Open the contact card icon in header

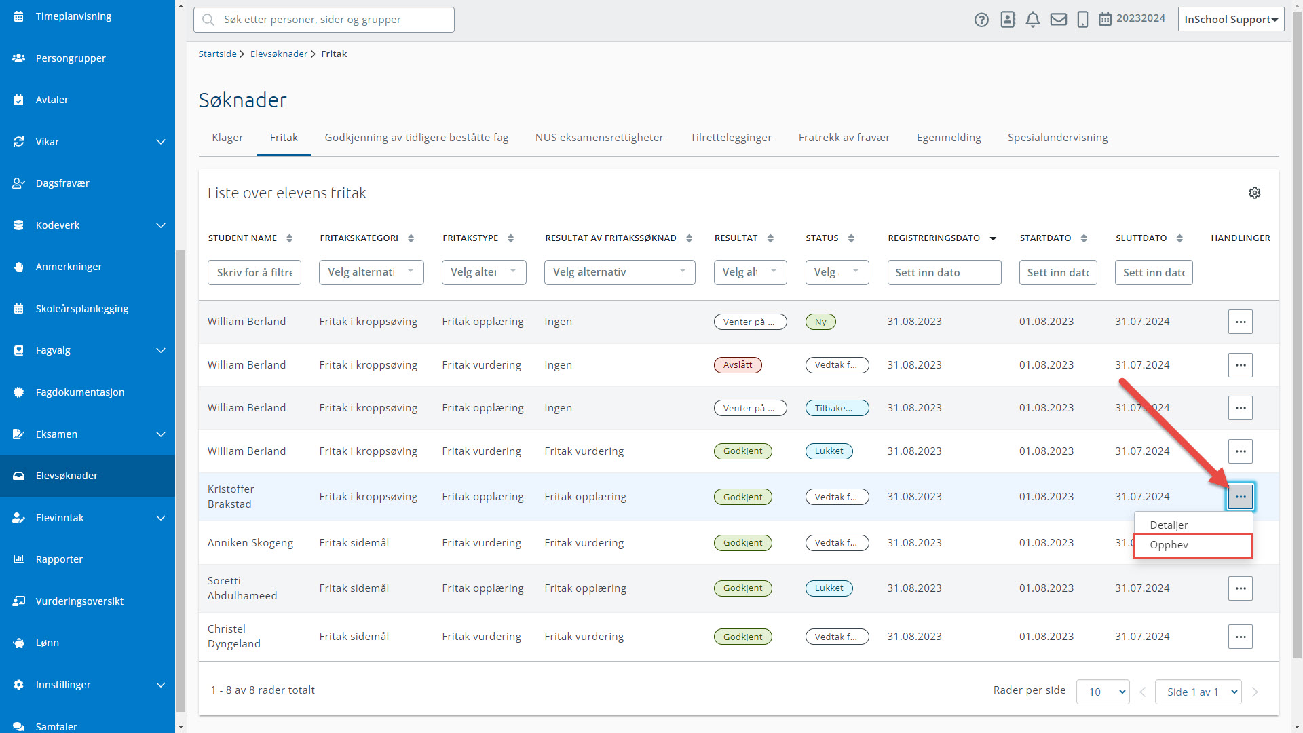tap(1008, 20)
